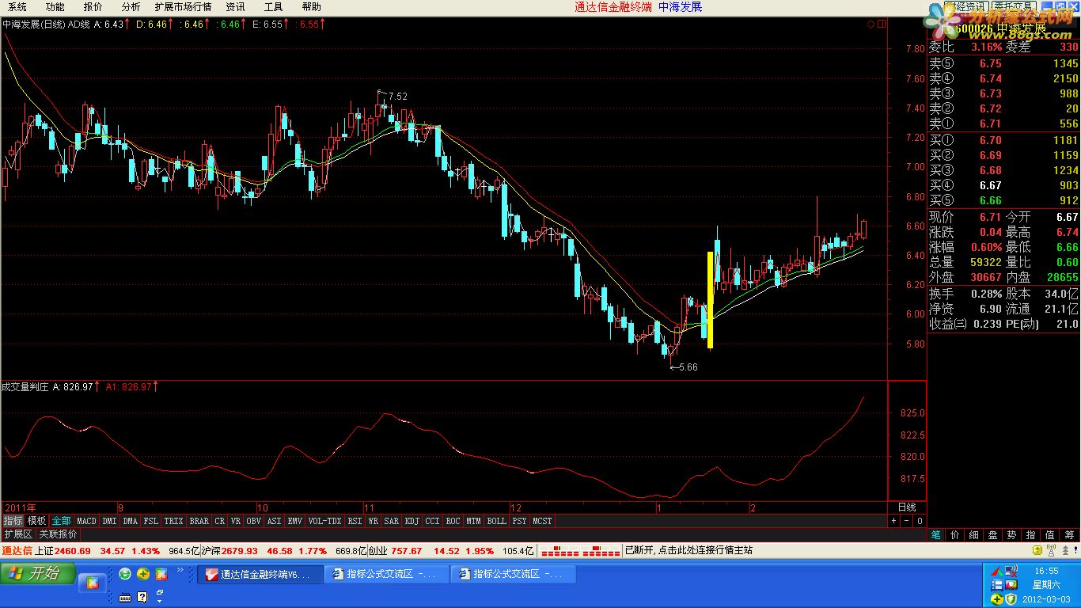Open the 分析 menu
Viewport: 1081px width, 608px height.
coord(131,6)
